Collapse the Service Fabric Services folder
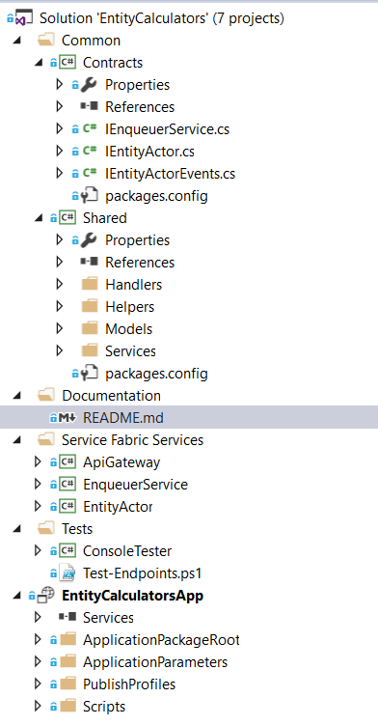378x726 pixels. [x=17, y=440]
